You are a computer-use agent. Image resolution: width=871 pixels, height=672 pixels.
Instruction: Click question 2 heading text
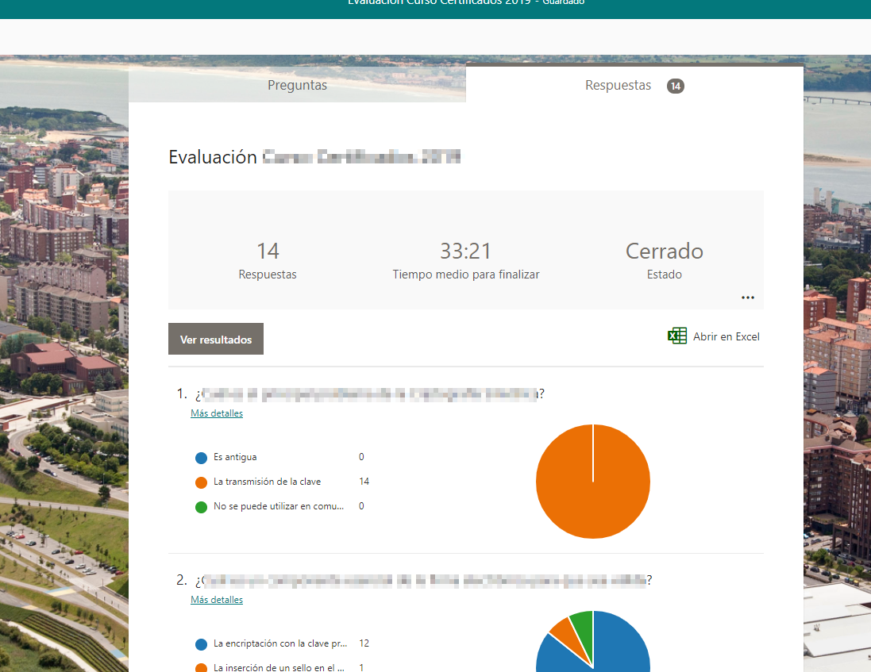[x=422, y=581]
